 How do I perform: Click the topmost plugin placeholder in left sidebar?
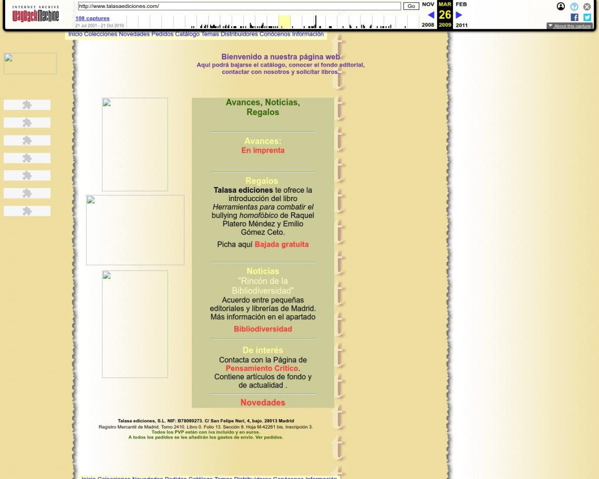coord(27,105)
